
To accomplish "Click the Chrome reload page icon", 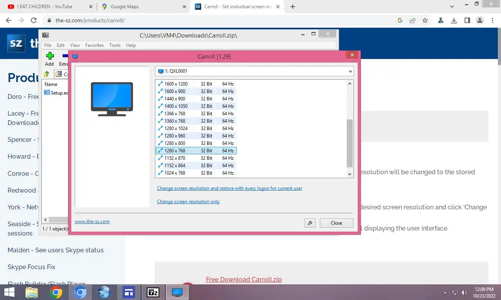I will 34,20.
